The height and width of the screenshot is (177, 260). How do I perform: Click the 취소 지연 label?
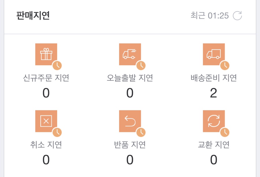pyautogui.click(x=46, y=145)
